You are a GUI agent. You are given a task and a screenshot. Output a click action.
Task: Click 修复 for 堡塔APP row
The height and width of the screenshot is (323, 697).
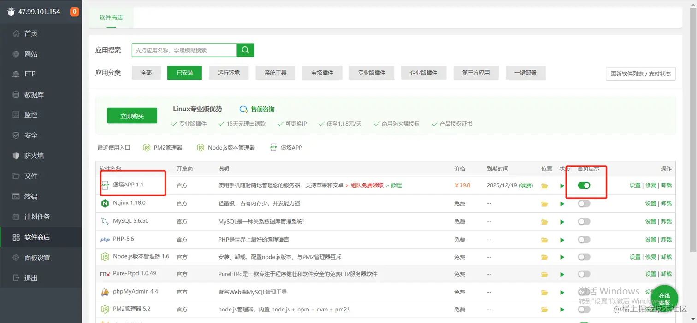coord(650,185)
